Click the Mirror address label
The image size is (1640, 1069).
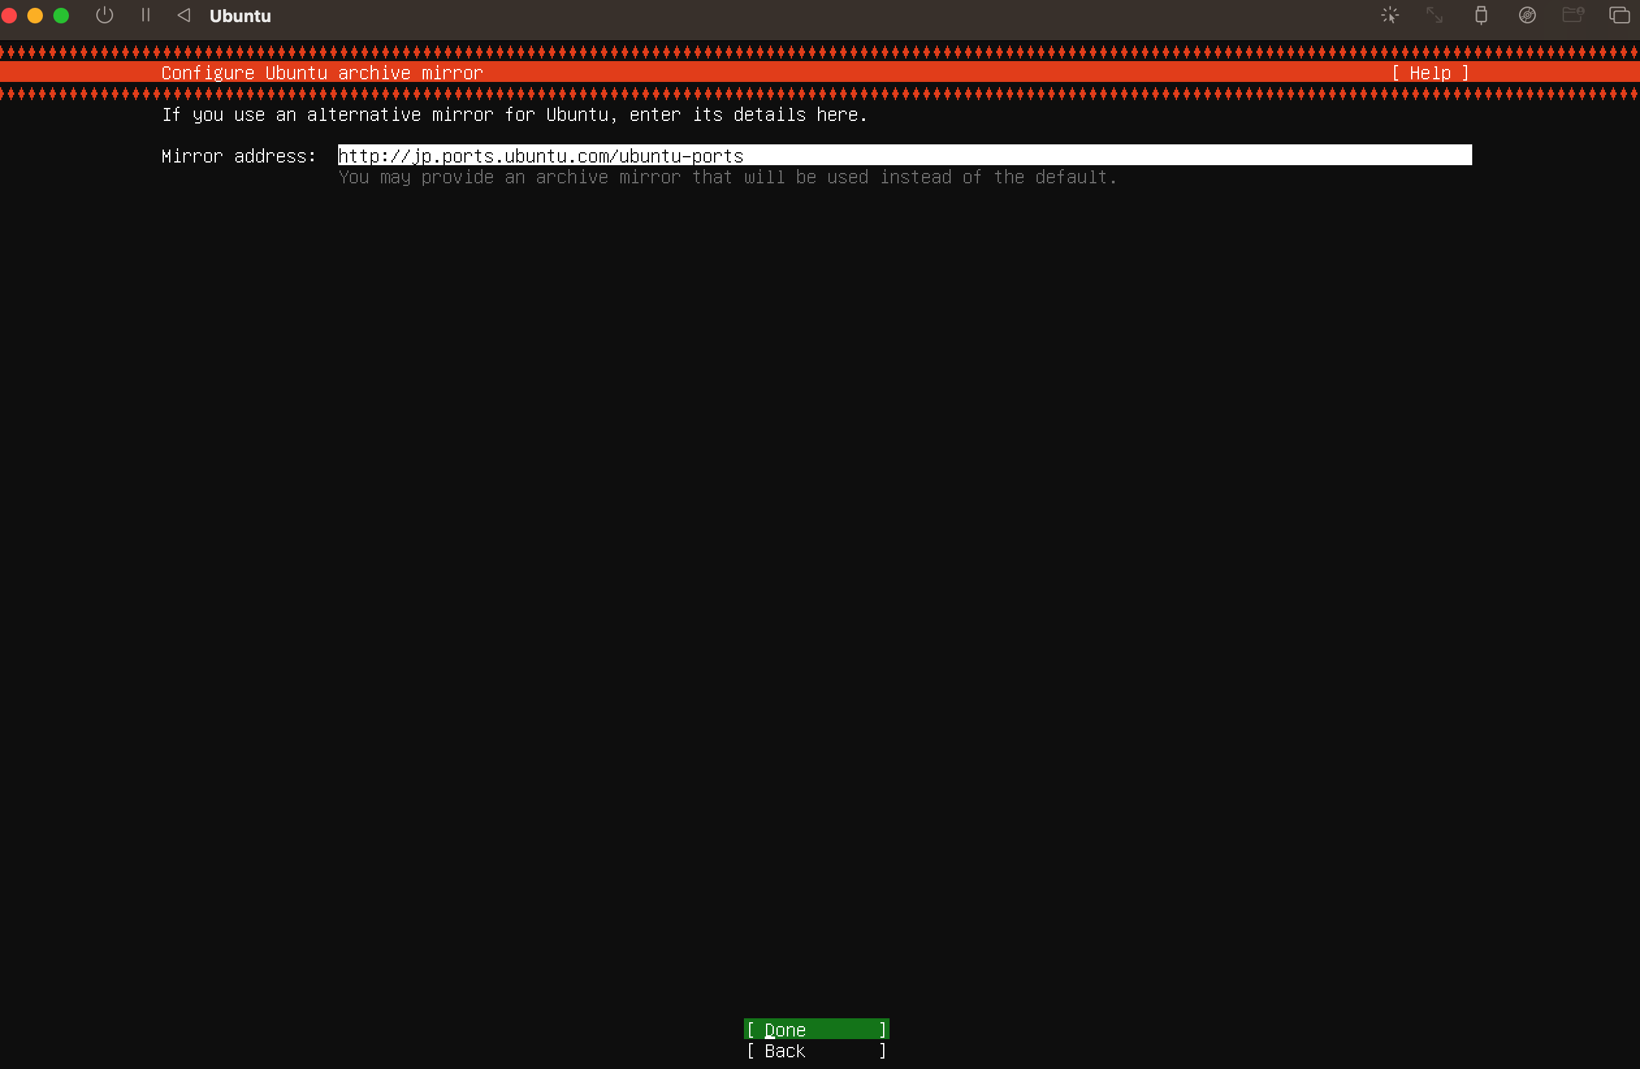[239, 157]
